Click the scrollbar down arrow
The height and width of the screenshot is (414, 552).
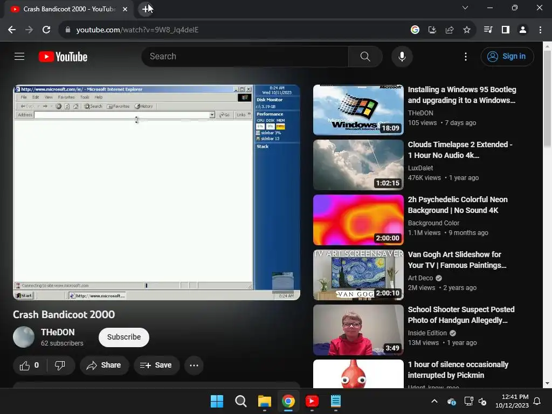click(x=548, y=383)
